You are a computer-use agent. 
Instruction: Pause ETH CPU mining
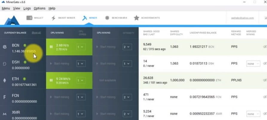(51, 80)
